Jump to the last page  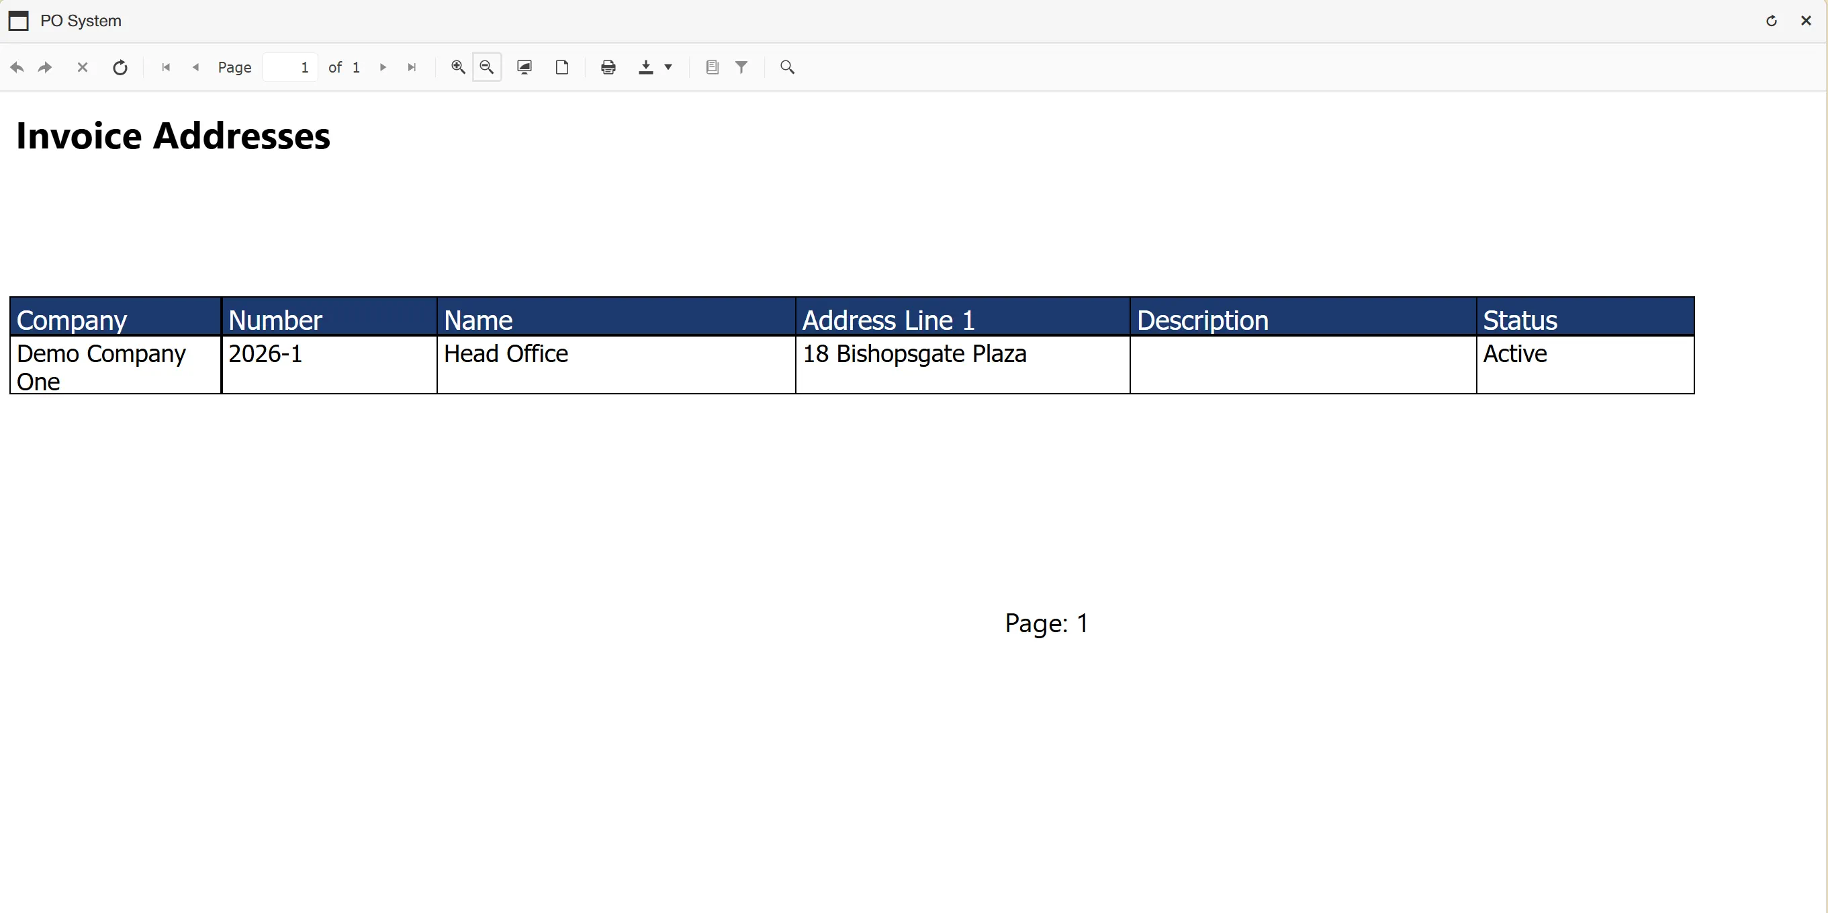412,67
